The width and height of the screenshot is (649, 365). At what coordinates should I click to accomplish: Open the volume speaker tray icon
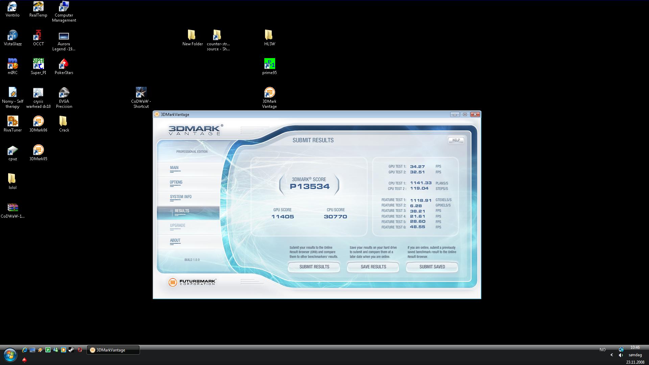coord(621,355)
